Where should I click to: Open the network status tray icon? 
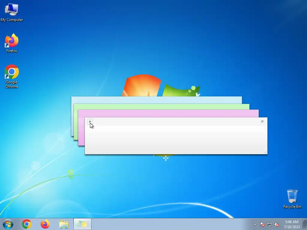(x=270, y=224)
